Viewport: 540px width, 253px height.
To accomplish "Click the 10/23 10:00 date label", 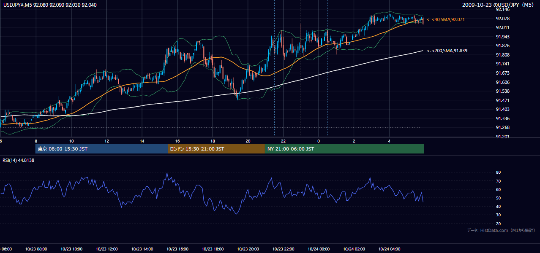I will tap(71, 249).
